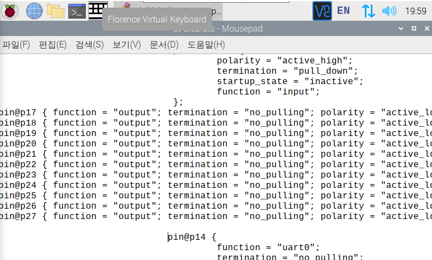Viewport: 432px width, 260px height.
Task: Open the 편집(E) menu
Action: 52,45
